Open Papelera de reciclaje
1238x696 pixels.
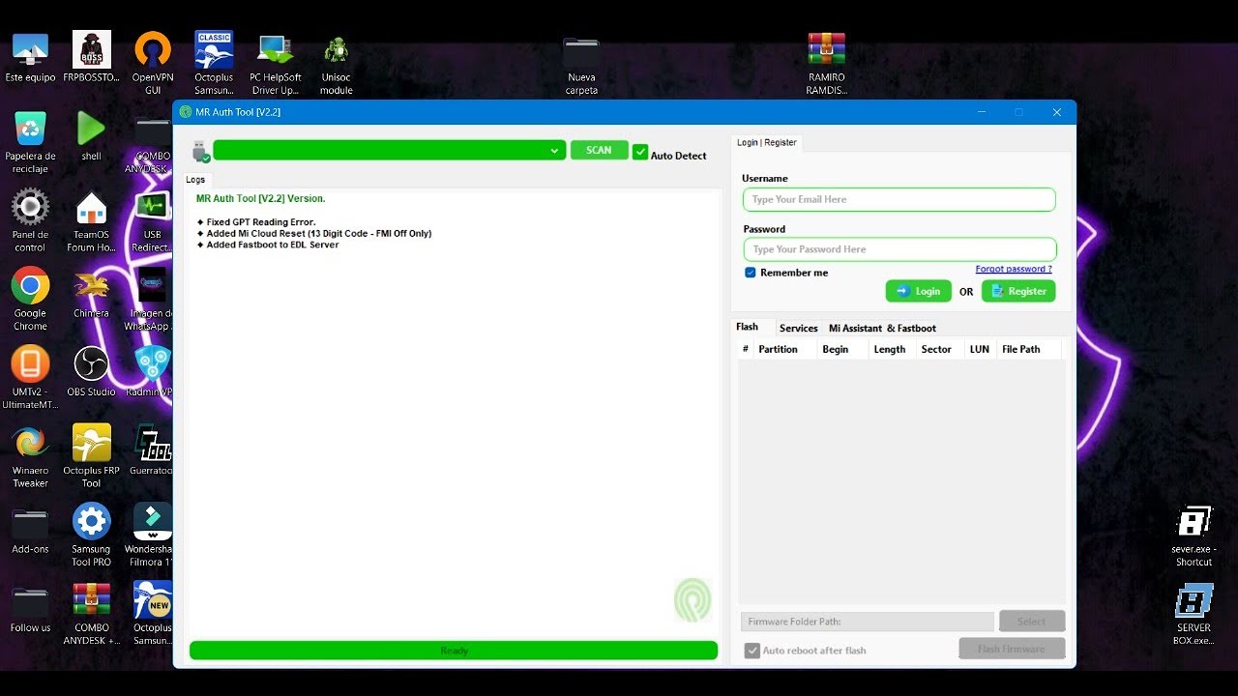coord(30,142)
